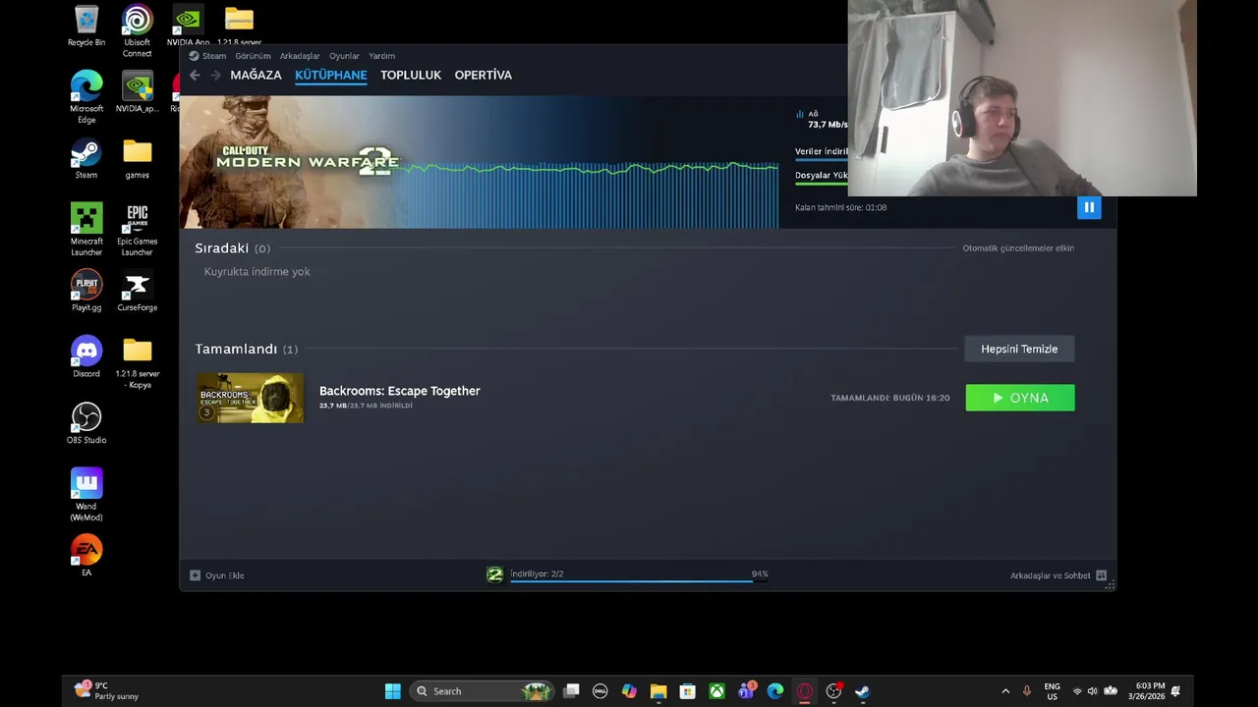Open Task View on the taskbar
The height and width of the screenshot is (707, 1258).
571,691
